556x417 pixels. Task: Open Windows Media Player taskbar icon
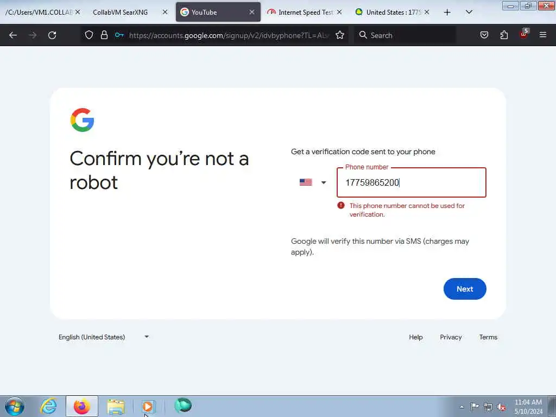click(x=148, y=406)
